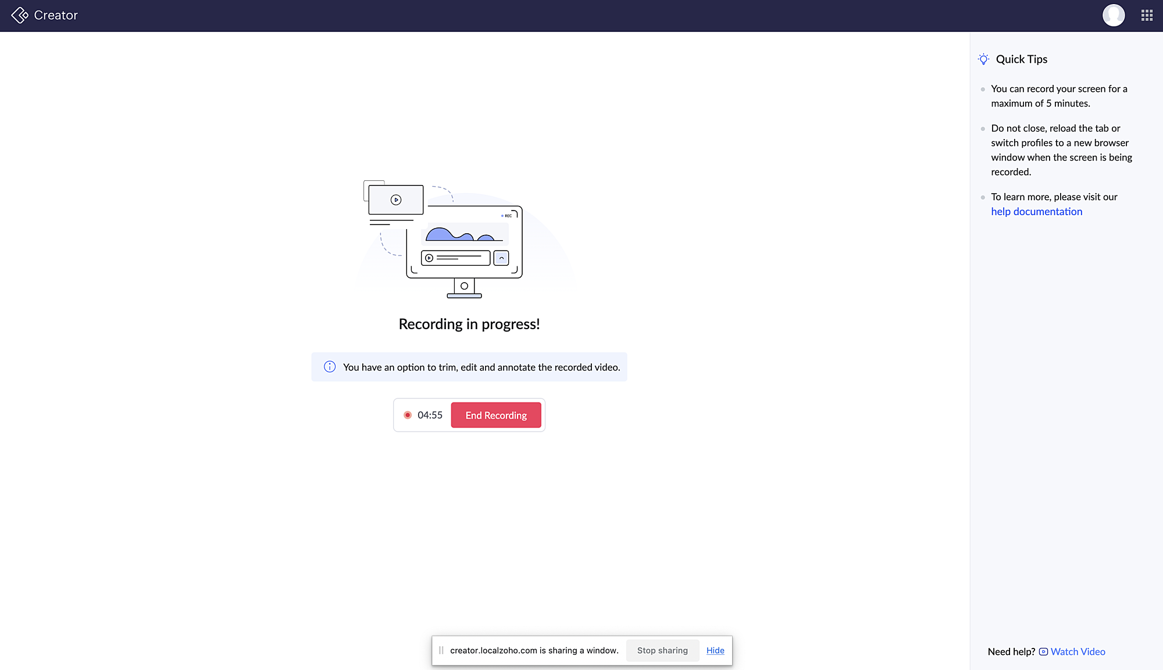Click End Recording button
The width and height of the screenshot is (1163, 670).
click(496, 415)
